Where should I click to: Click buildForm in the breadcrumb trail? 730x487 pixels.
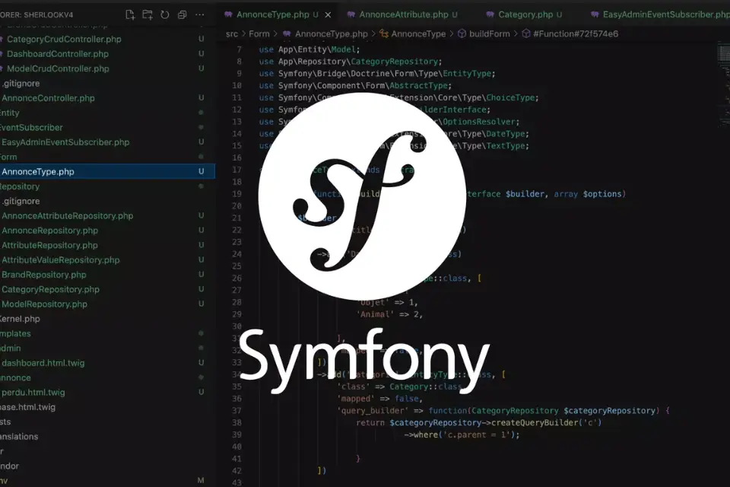[x=490, y=33]
